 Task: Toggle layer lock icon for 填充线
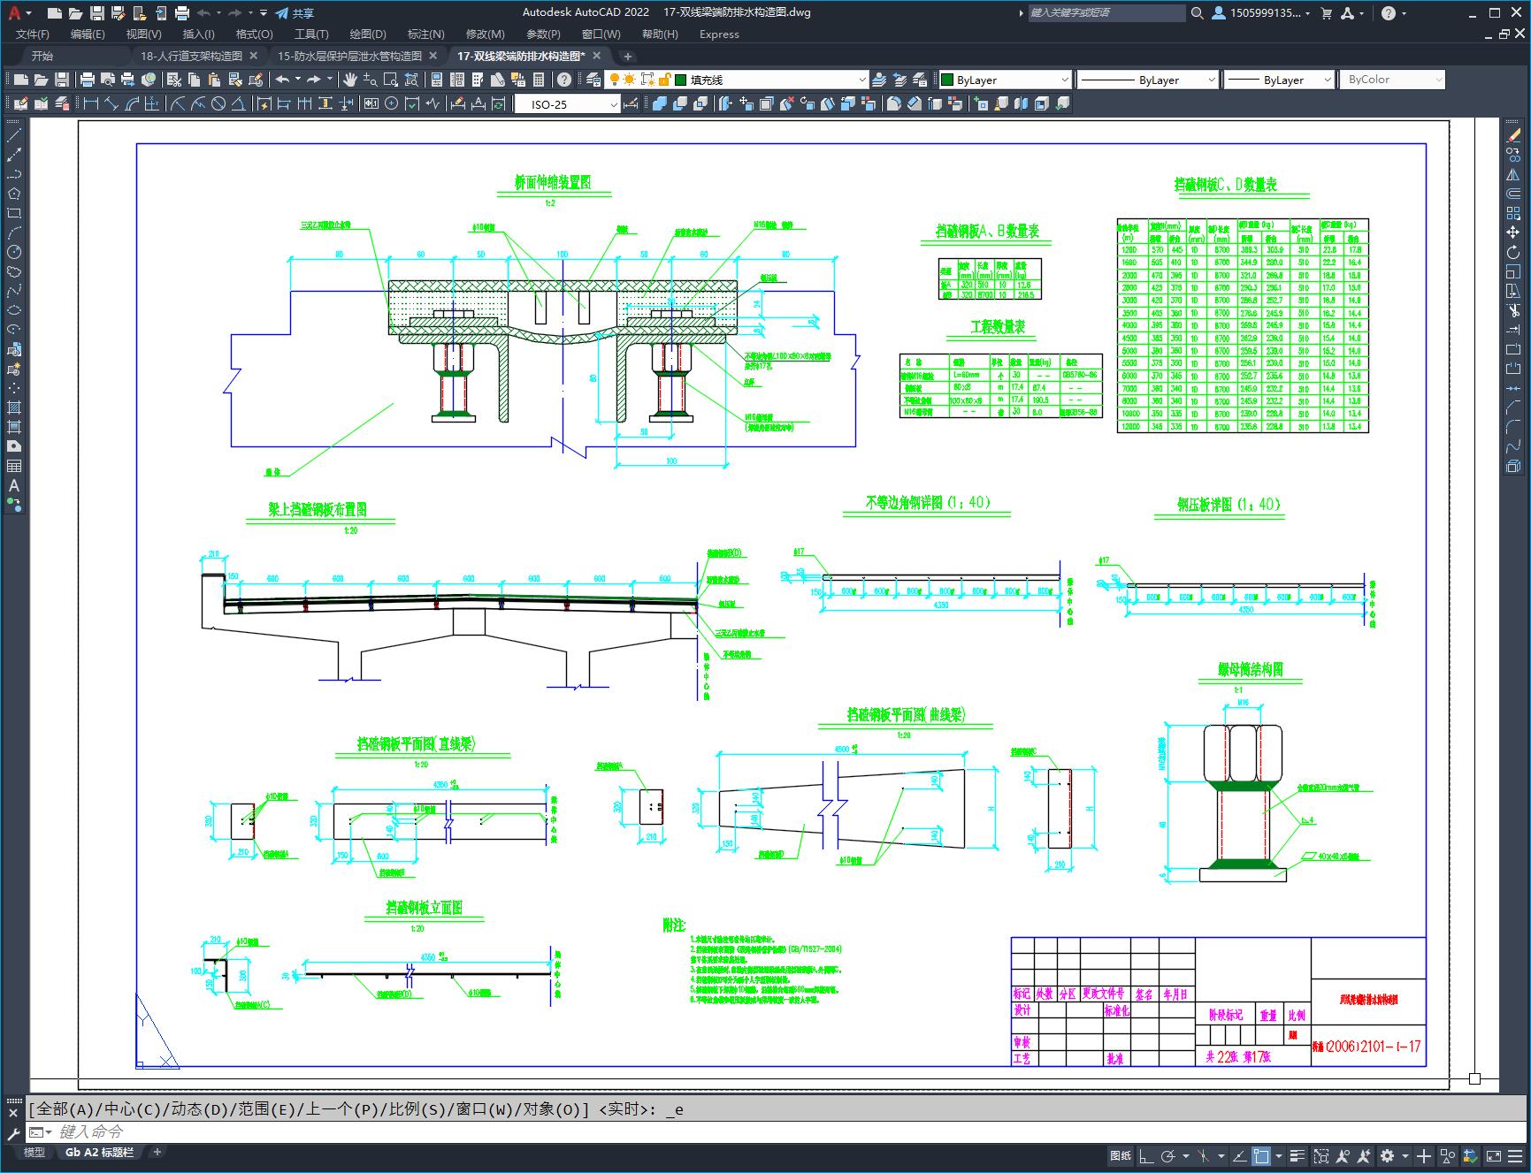click(665, 80)
